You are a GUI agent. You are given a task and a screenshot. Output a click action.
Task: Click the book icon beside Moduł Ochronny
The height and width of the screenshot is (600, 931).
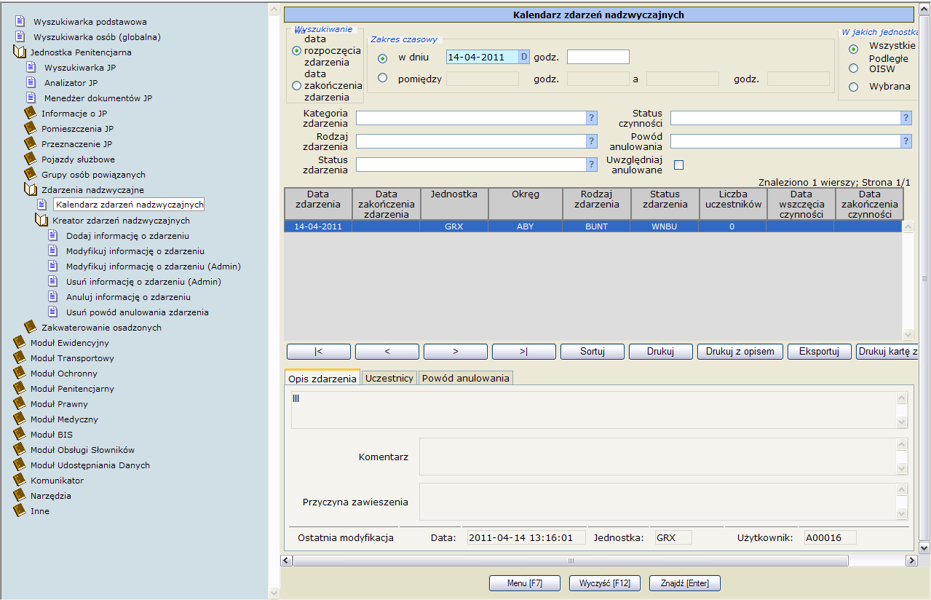tap(20, 373)
